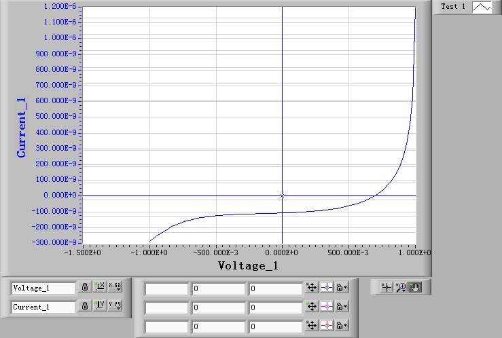This screenshot has width=502, height=338.
Task: Click the X value field of the red cursor row
Action: click(219, 327)
